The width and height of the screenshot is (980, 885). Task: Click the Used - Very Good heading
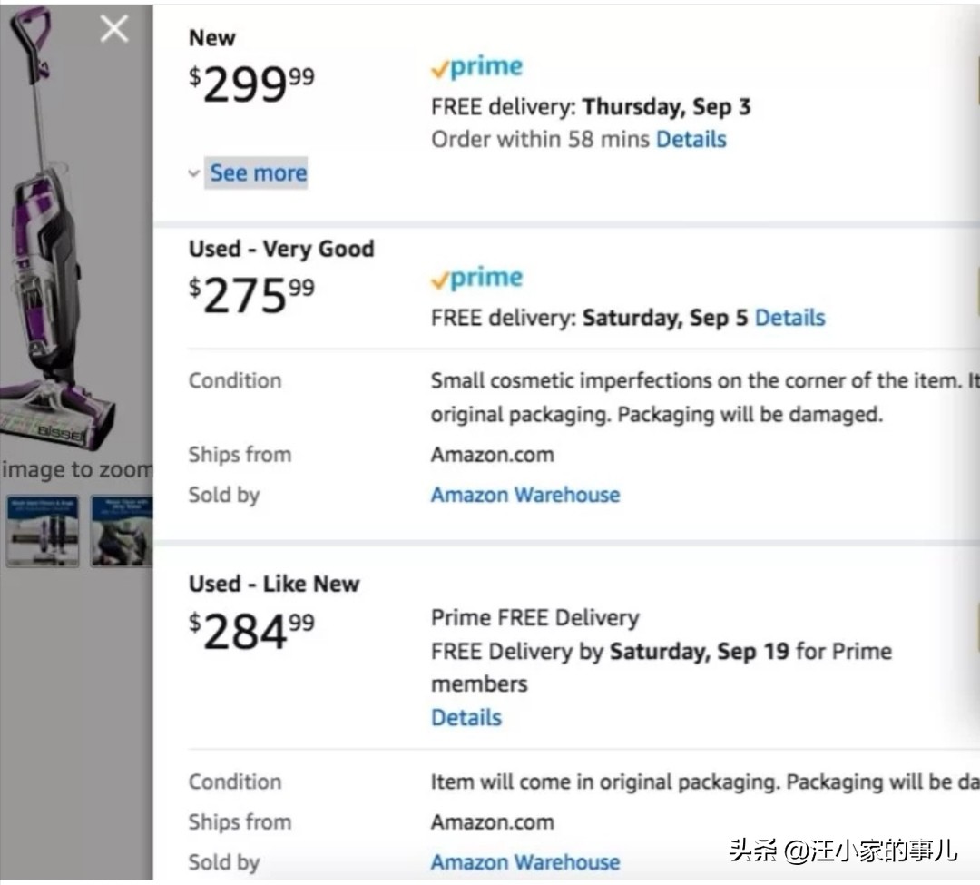(x=281, y=249)
